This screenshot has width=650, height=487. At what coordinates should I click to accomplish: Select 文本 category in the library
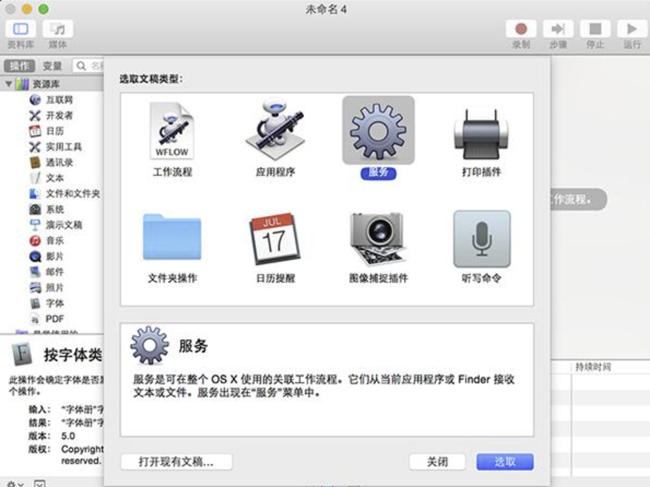46,178
